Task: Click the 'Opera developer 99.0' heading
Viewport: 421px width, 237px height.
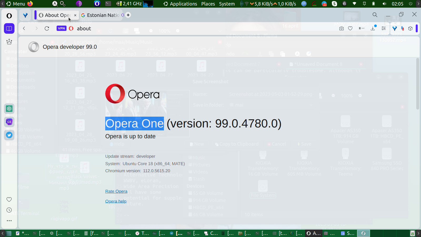Action: (x=70, y=47)
